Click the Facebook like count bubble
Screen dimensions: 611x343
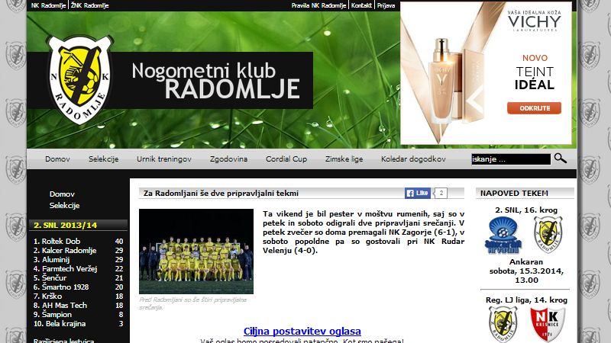coord(441,193)
